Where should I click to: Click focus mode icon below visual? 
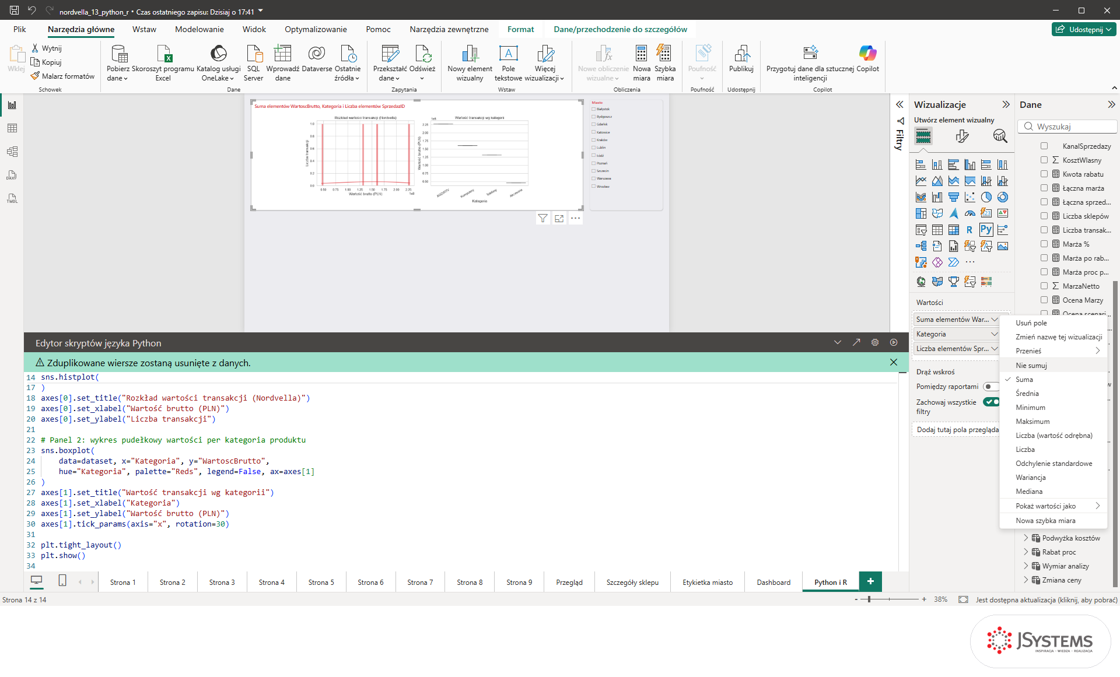coord(559,218)
